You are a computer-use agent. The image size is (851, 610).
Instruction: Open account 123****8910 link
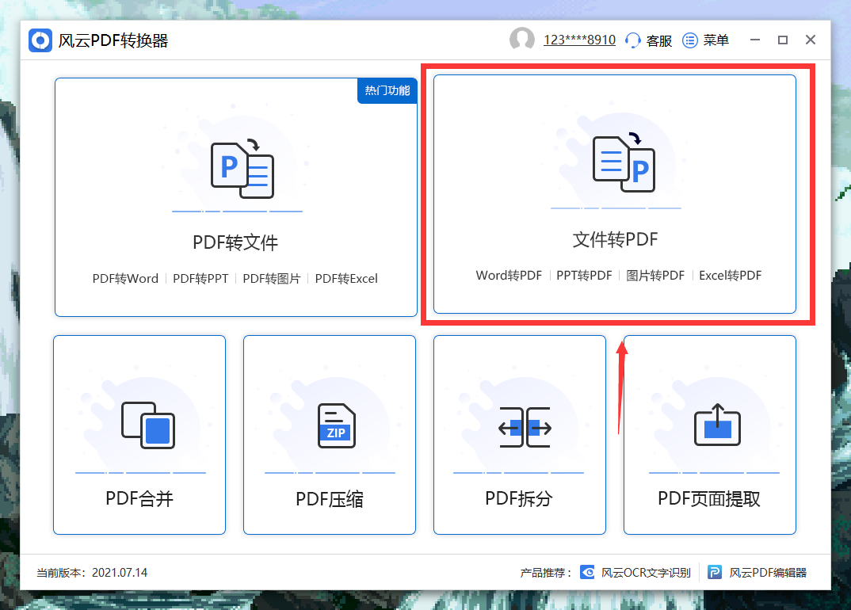pyautogui.click(x=580, y=40)
